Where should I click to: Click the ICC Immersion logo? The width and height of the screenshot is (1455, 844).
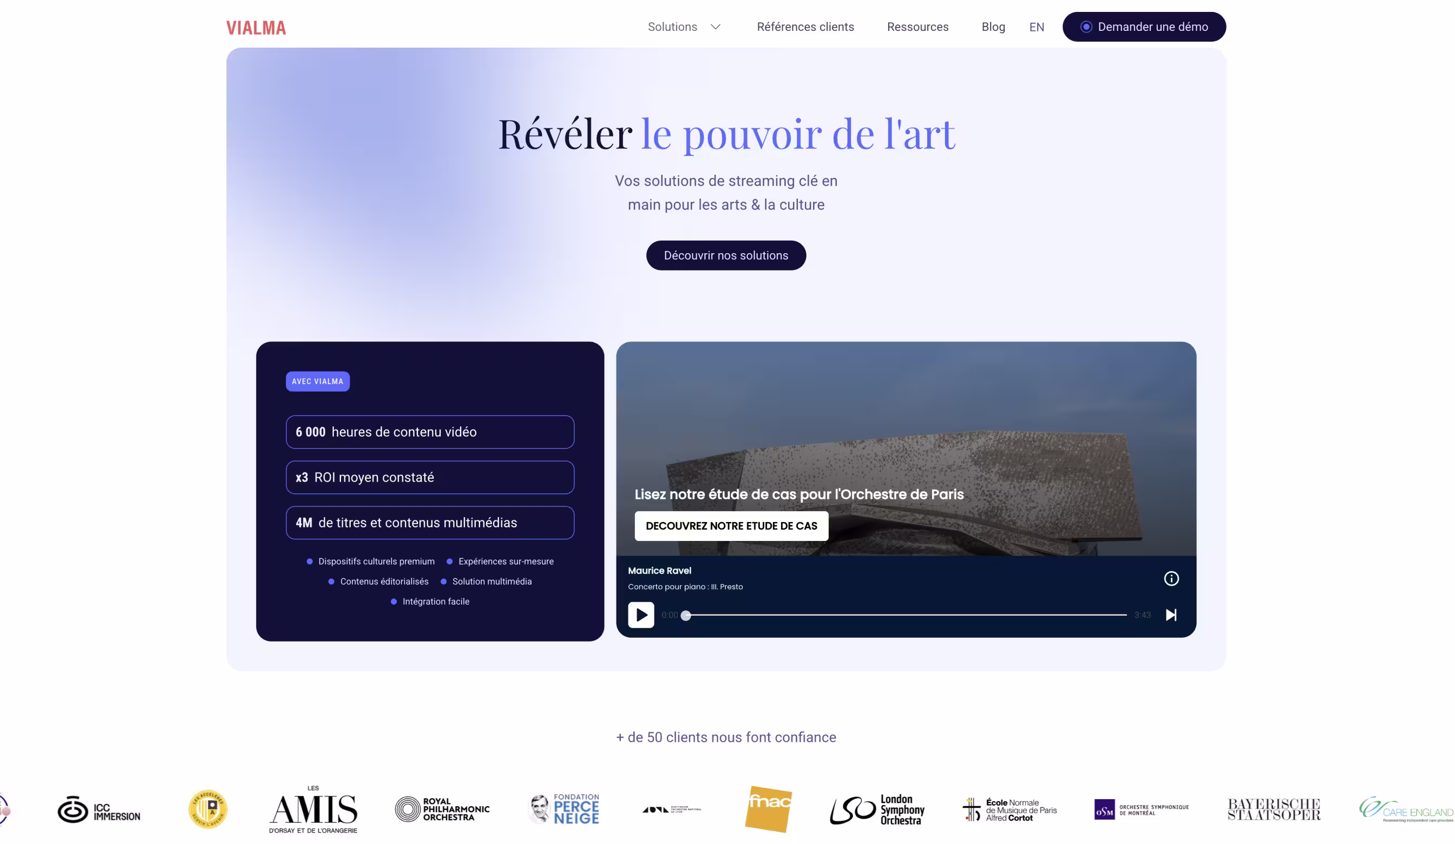point(99,809)
